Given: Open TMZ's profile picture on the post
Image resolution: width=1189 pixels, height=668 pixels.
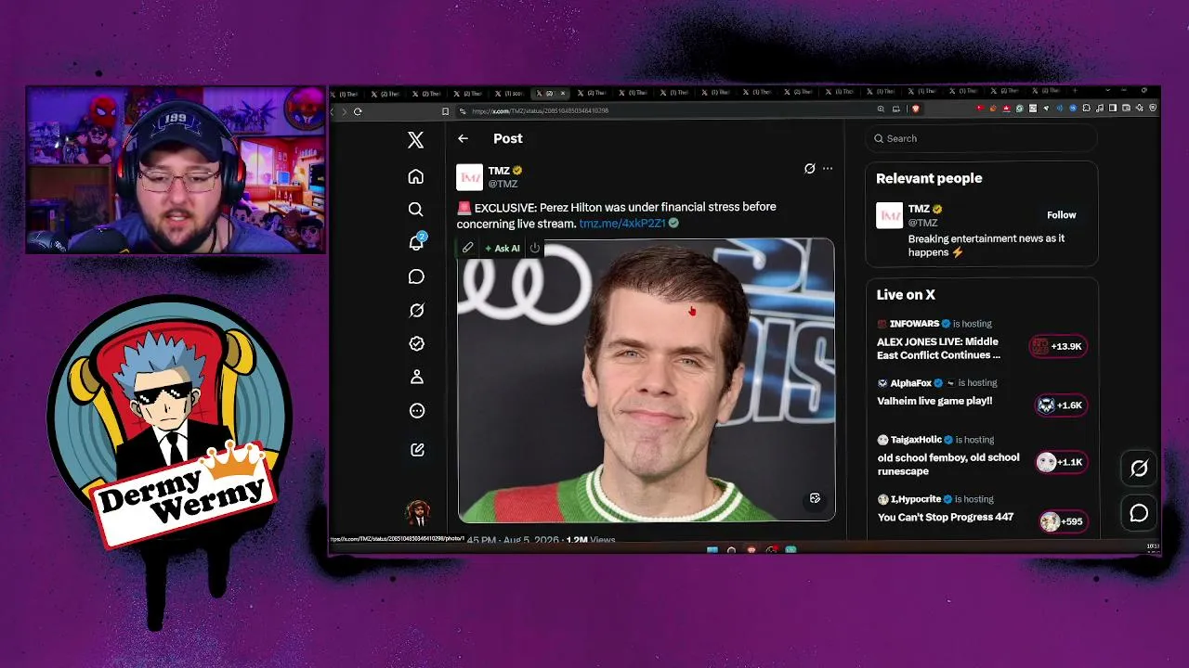Looking at the screenshot, I should pyautogui.click(x=470, y=177).
